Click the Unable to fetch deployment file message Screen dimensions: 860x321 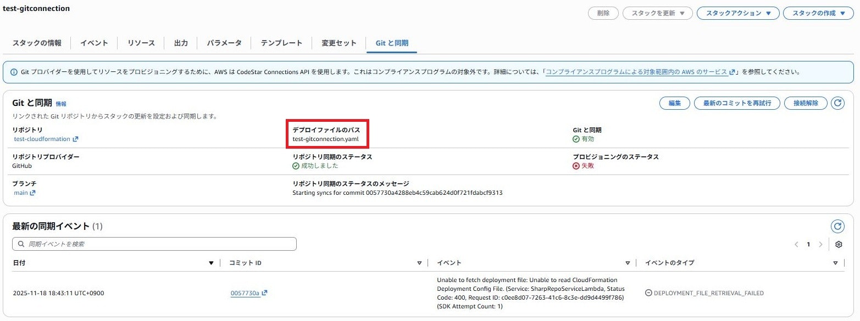pyautogui.click(x=530, y=293)
